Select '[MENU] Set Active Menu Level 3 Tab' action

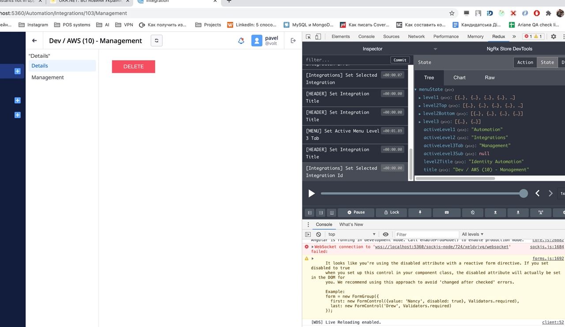(x=355, y=134)
